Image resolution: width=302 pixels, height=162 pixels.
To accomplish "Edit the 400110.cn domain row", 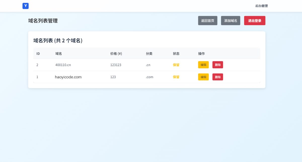I will [203, 65].
